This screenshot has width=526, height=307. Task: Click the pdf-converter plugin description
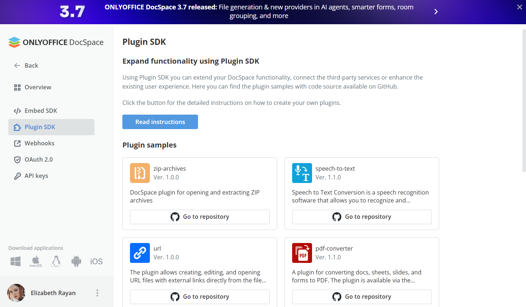[357, 276]
